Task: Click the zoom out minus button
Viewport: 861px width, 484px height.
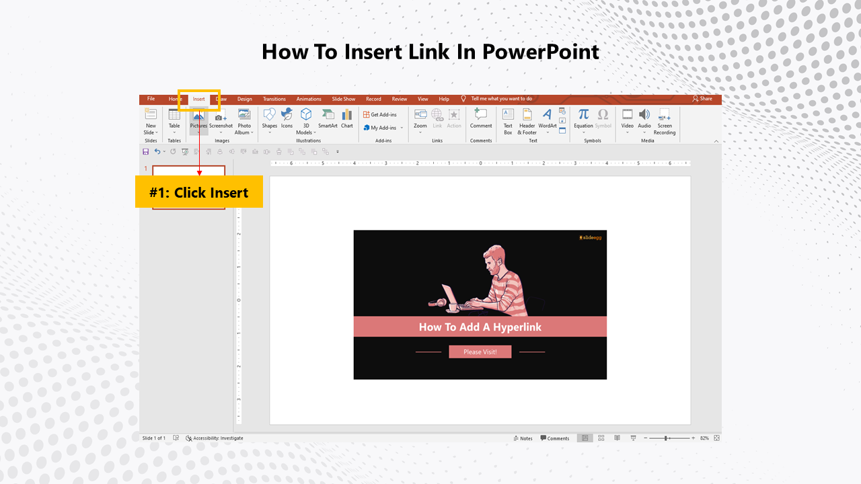Action: (x=645, y=438)
